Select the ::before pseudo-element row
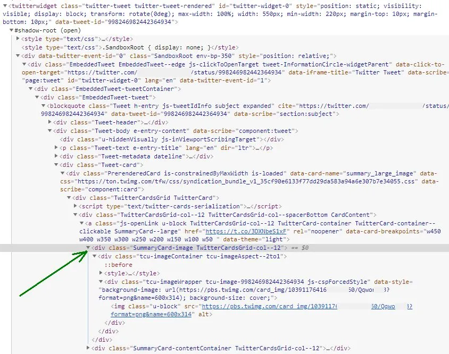 pyautogui.click(x=118, y=265)
